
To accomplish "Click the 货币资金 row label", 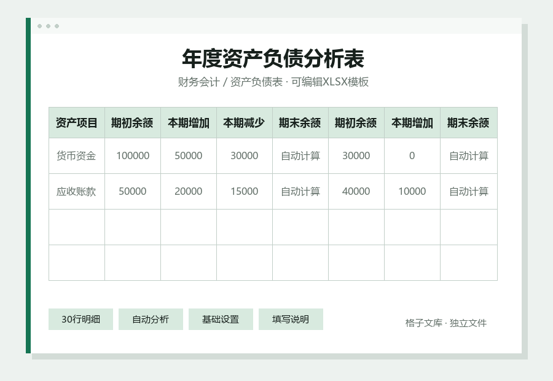I will [x=77, y=155].
